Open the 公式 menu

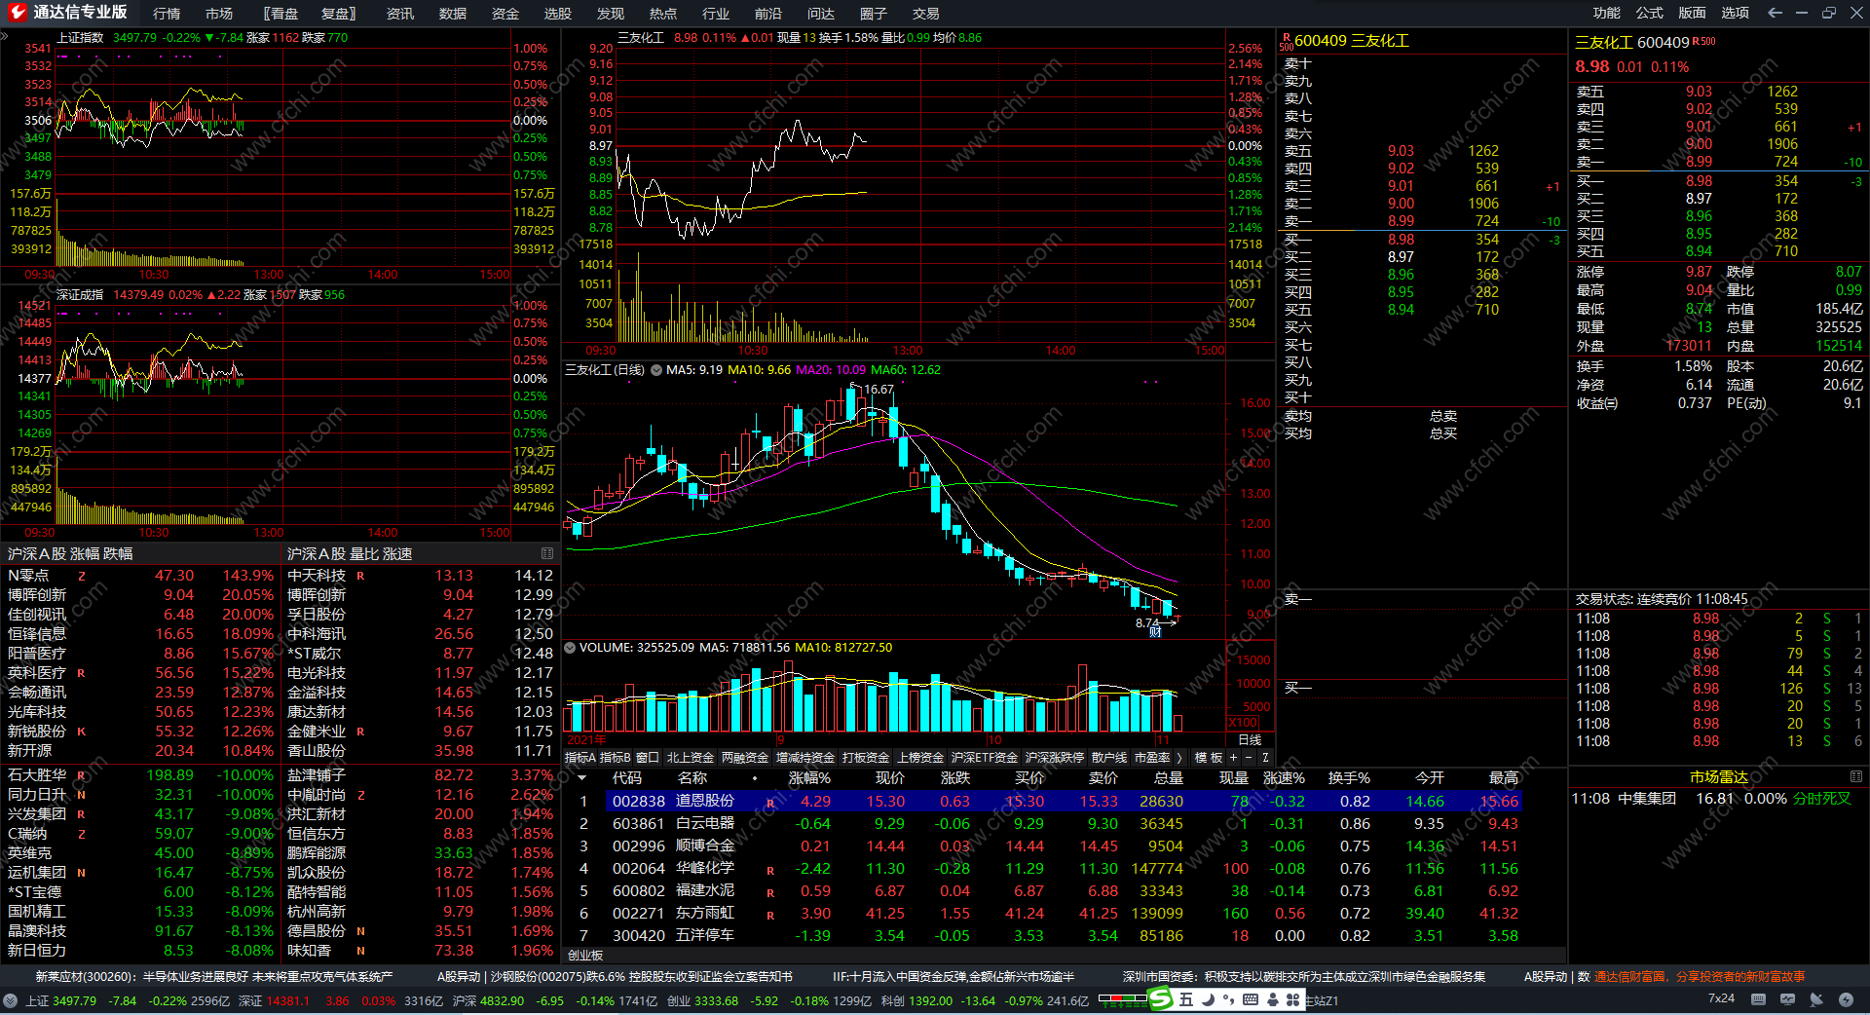[x=1649, y=13]
